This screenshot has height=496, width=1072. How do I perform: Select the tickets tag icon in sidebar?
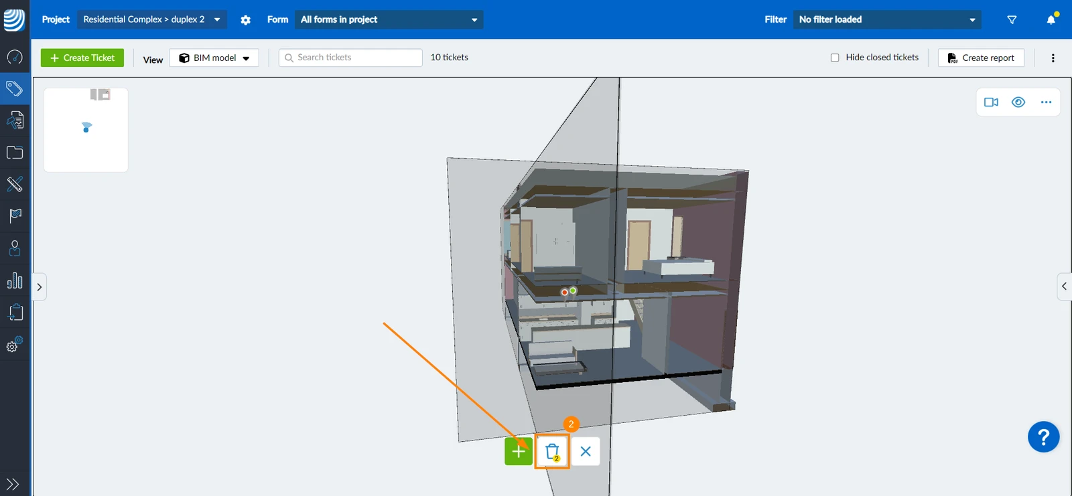[15, 88]
